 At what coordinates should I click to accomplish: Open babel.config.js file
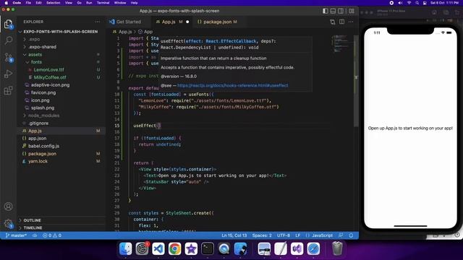[x=43, y=146]
